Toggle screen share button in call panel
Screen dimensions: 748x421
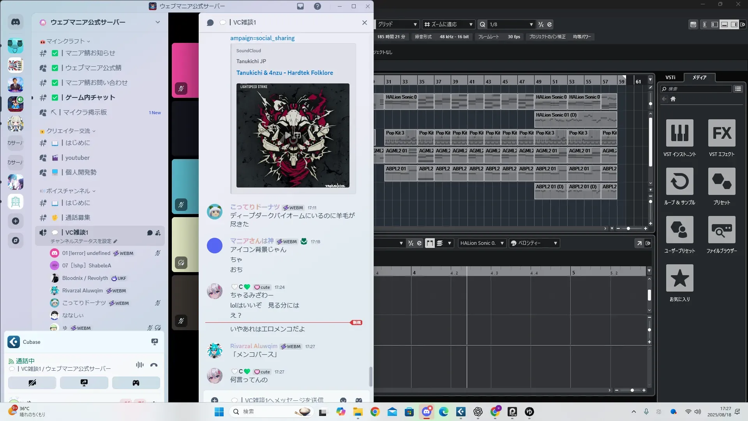[x=84, y=383]
